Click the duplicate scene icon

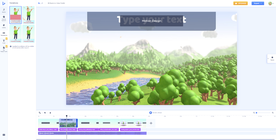(x=45, y=112)
